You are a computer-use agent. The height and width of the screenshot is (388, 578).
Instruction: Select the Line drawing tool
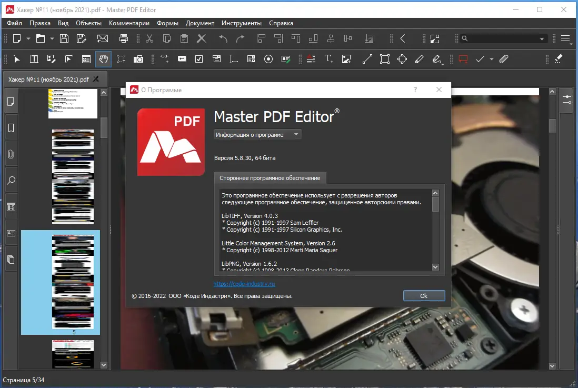[x=367, y=59]
